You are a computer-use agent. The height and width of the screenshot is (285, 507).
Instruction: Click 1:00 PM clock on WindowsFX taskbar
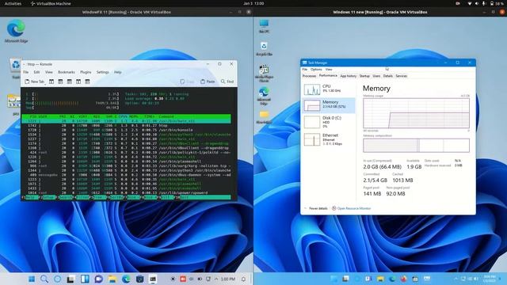(228, 279)
